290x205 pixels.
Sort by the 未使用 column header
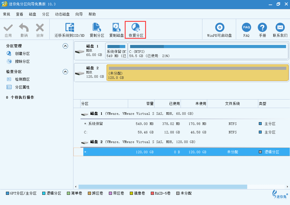[194, 104]
